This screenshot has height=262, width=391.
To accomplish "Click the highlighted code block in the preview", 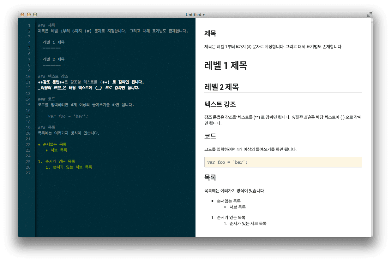I will (x=283, y=162).
